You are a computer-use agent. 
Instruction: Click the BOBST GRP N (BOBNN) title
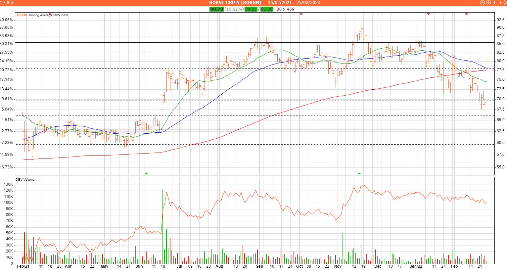click(235, 3)
